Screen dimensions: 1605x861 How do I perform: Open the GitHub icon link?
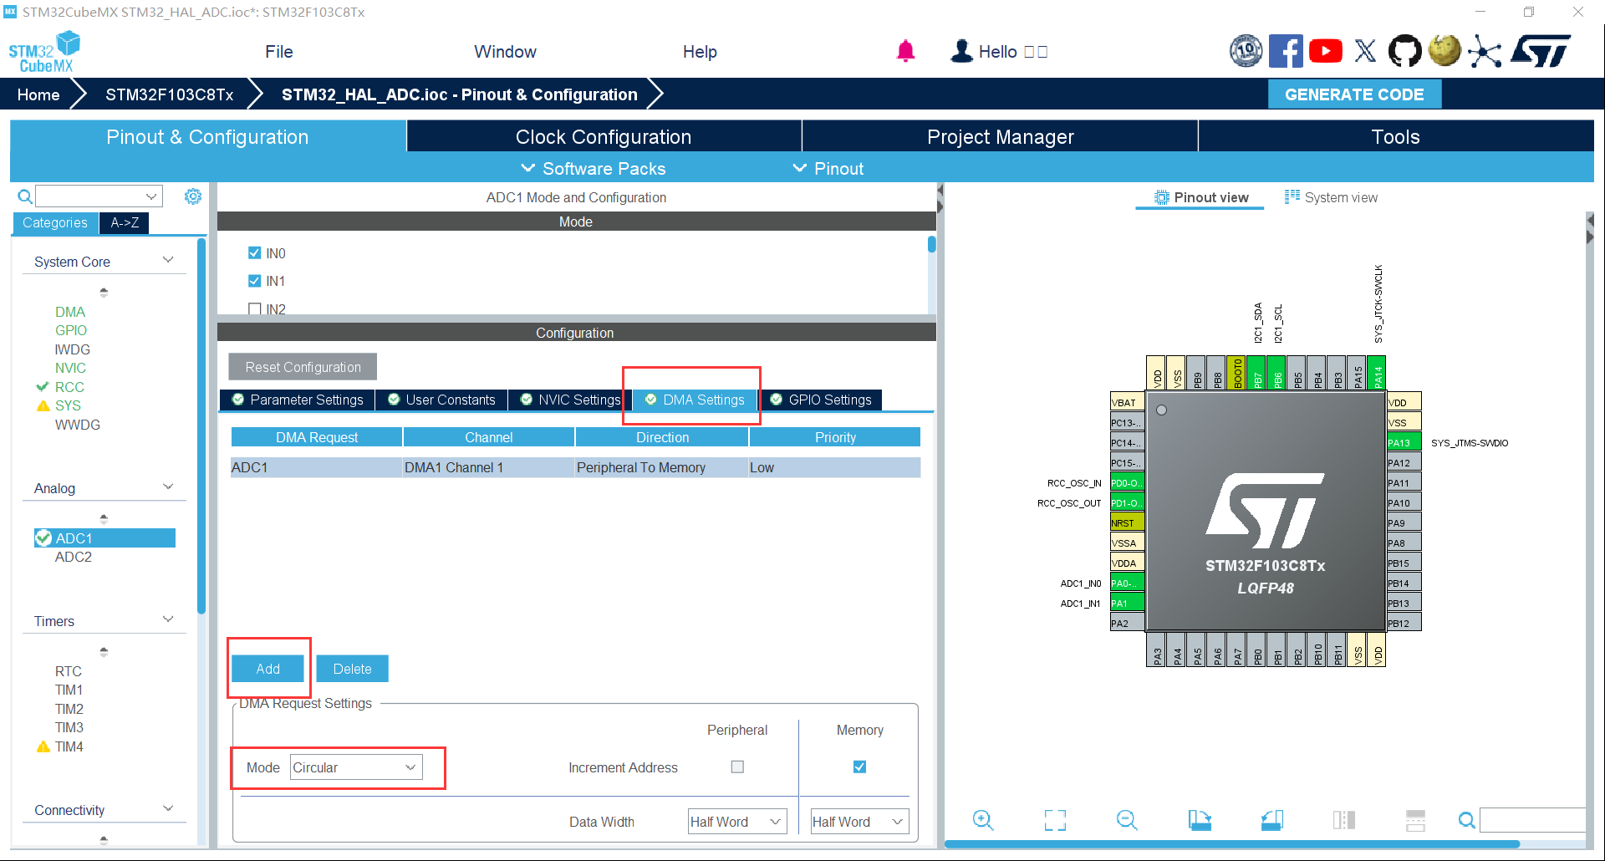click(x=1404, y=51)
